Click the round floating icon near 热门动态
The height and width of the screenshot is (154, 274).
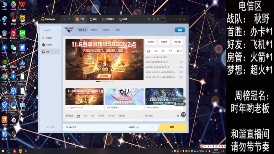point(183,115)
